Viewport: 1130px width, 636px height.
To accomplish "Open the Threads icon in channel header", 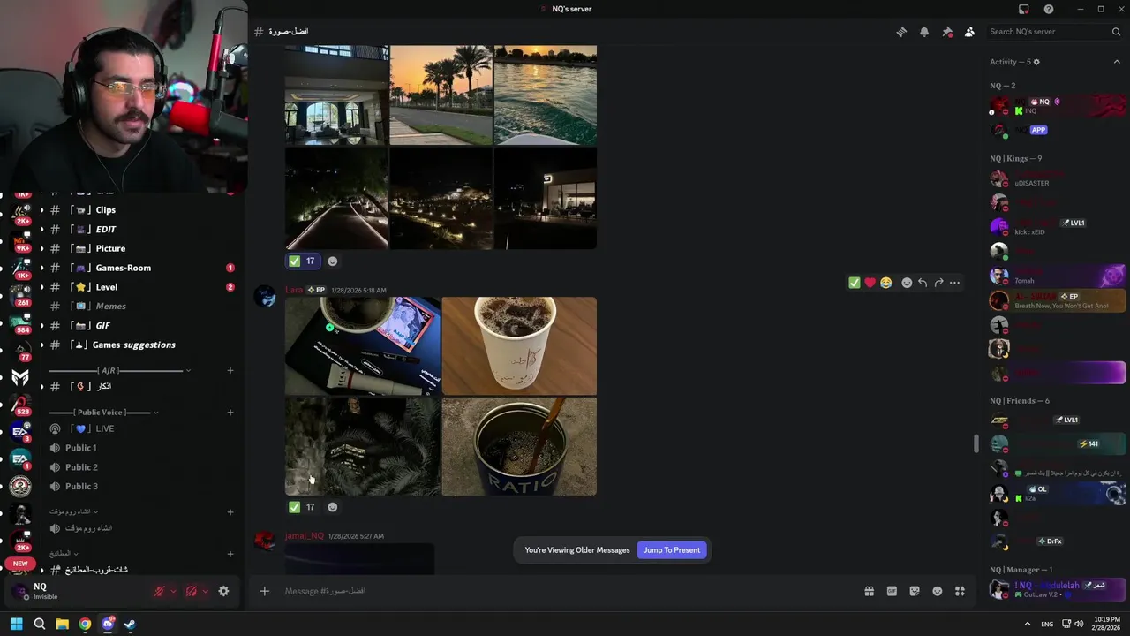I will click(x=901, y=32).
